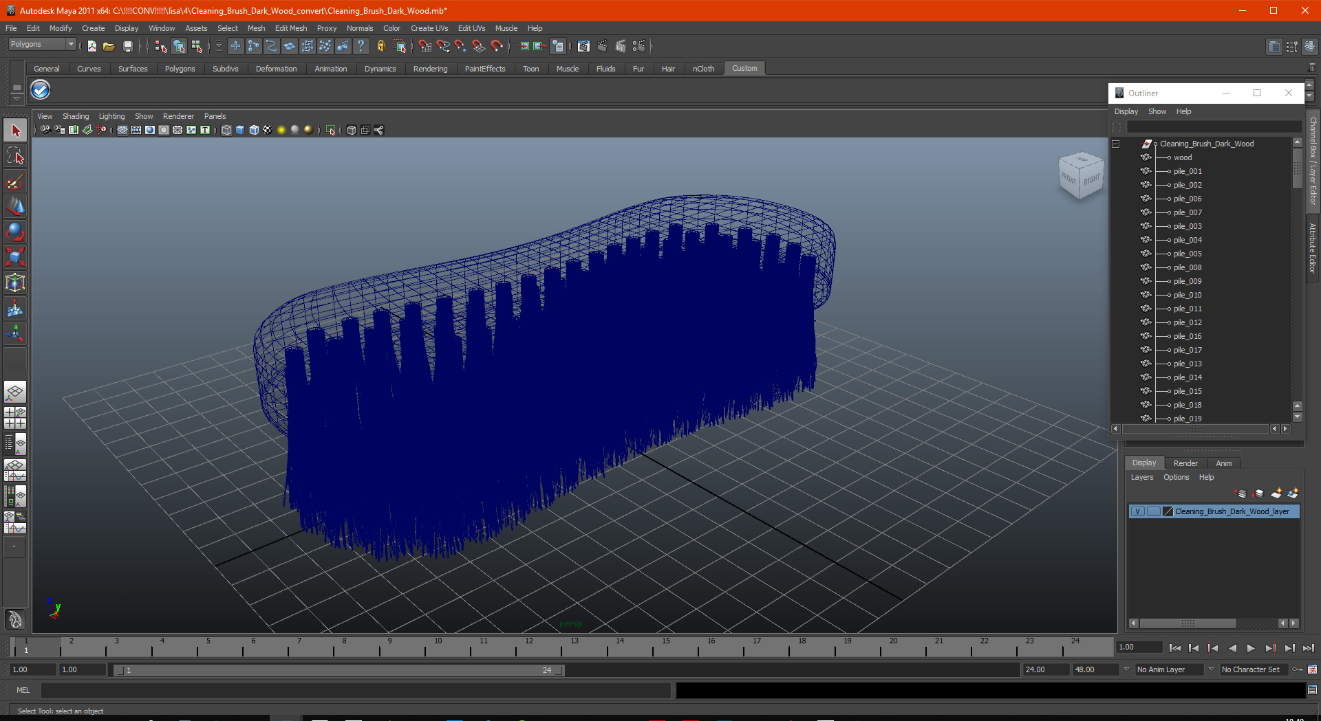Play the animation forwards

click(1251, 648)
